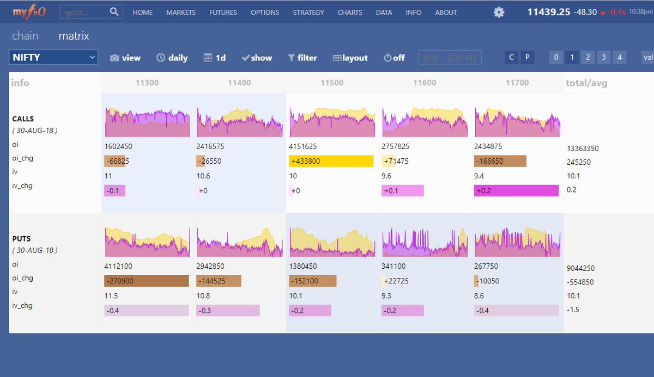Click the 341100 puts oi value
Image resolution: width=654 pixels, height=377 pixels.
[393, 267]
